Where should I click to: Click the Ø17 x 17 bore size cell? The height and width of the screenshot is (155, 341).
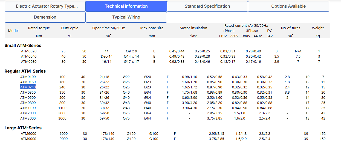131,62
